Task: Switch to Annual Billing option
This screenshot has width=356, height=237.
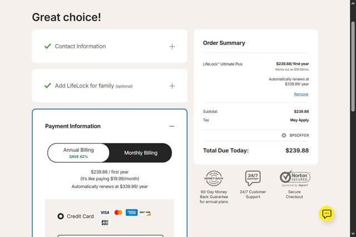Action: pos(78,152)
